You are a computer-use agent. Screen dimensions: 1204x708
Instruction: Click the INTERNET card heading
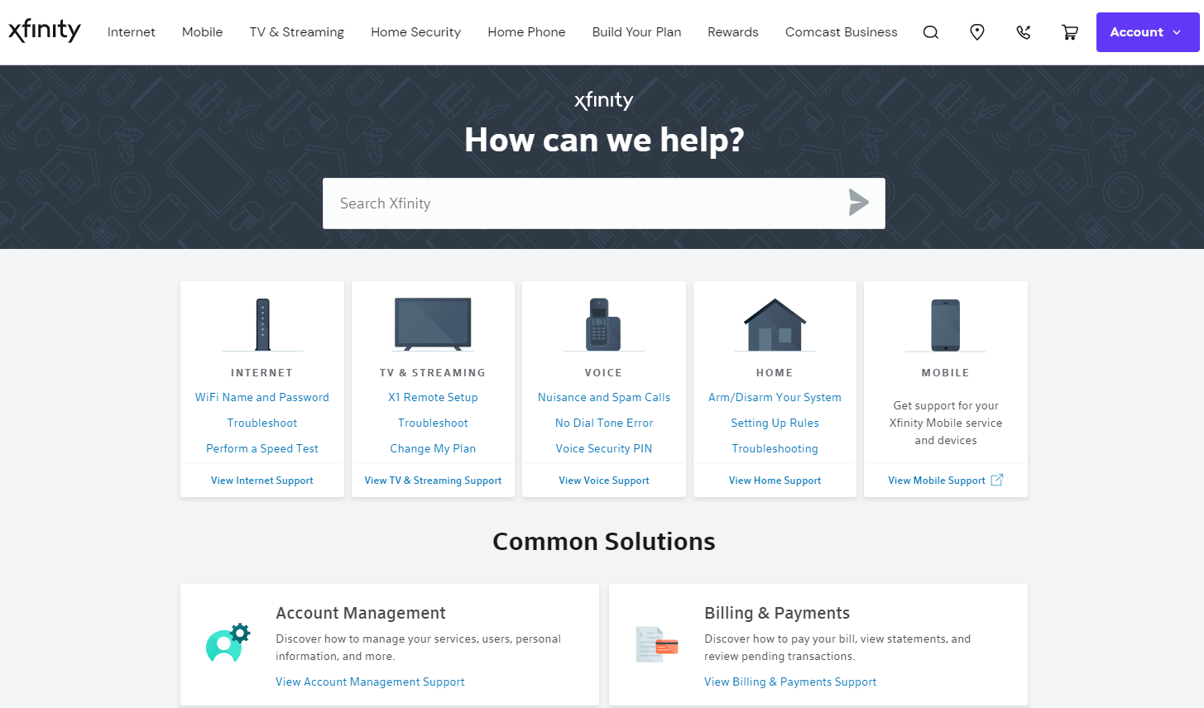point(262,373)
